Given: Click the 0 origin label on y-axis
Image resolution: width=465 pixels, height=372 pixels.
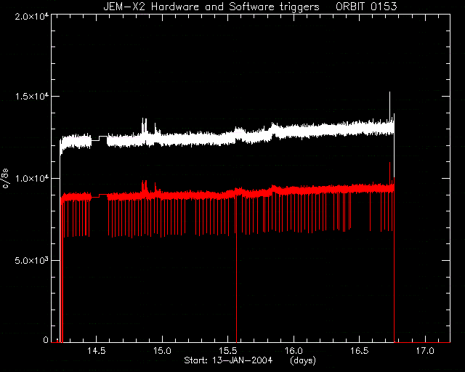Looking at the screenshot, I should tap(46, 339).
